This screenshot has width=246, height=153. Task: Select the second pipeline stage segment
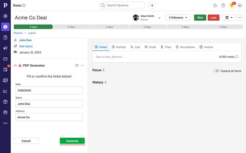(71, 27)
